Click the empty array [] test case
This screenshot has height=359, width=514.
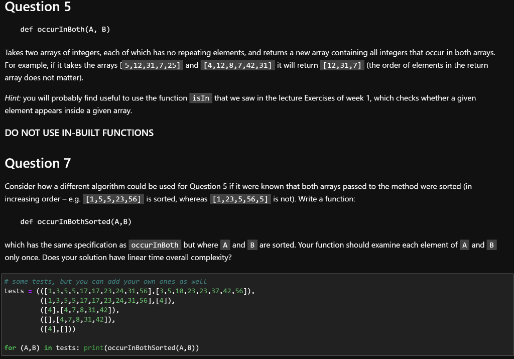click(46, 319)
